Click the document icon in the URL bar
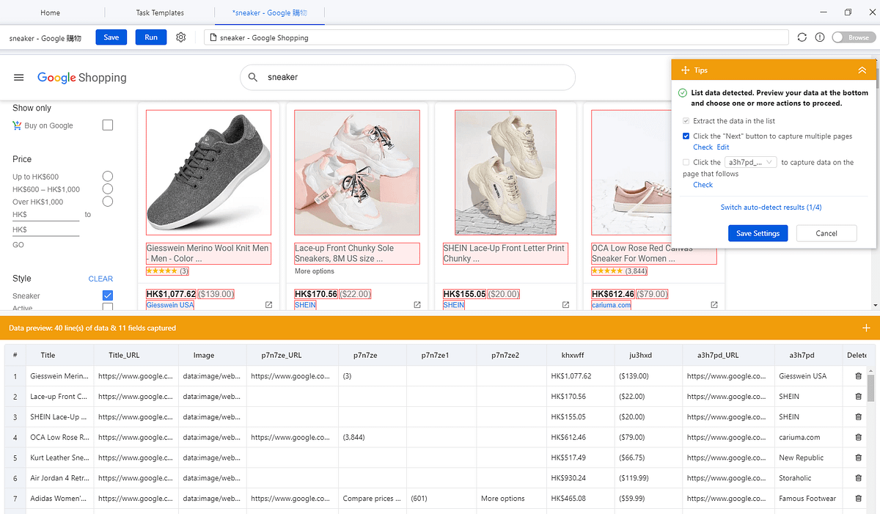The height and width of the screenshot is (514, 880). 213,37
